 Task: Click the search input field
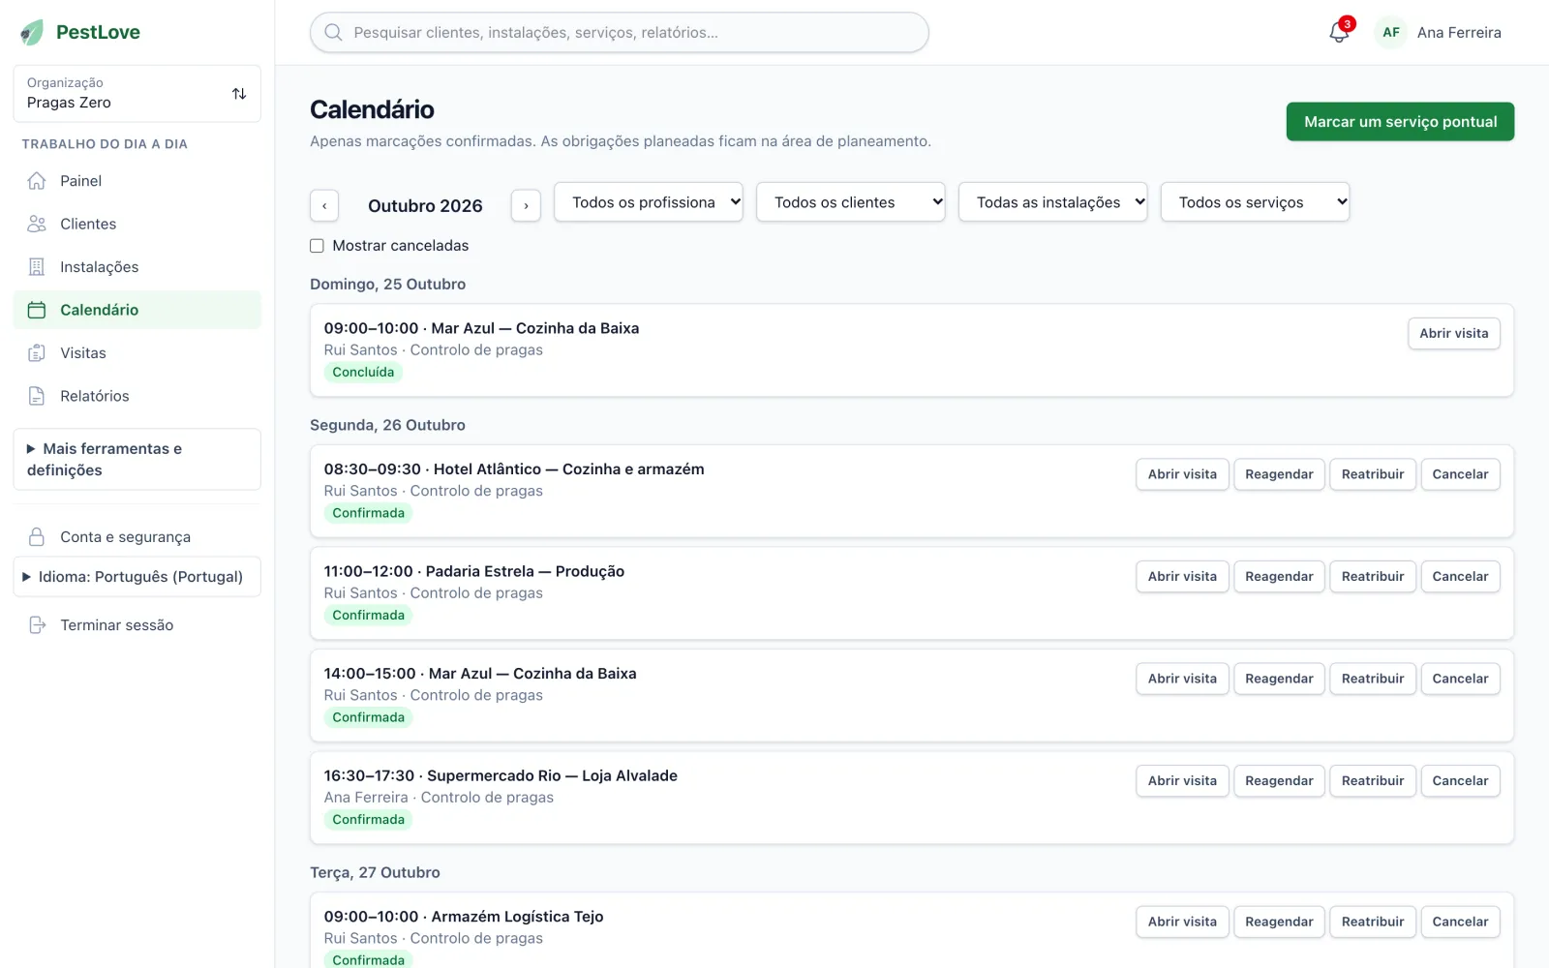620,32
